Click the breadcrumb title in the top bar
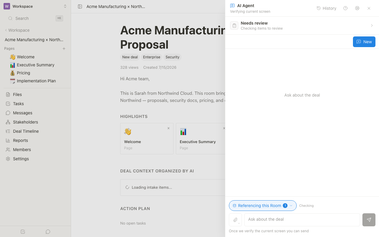Viewport: 379px width, 237px height. [x=116, y=7]
